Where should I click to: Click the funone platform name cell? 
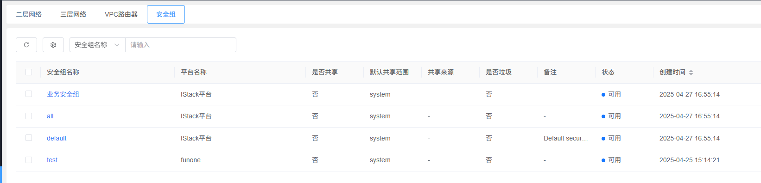coord(190,160)
